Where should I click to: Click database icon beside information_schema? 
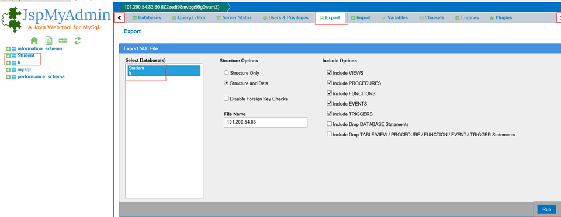[14, 48]
